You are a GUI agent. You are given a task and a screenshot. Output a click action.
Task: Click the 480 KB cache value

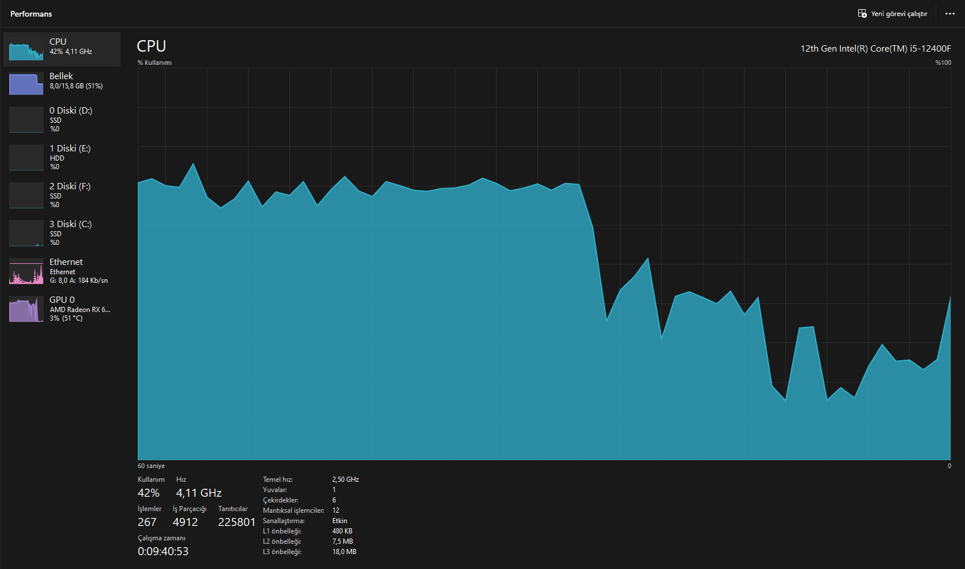pos(342,531)
